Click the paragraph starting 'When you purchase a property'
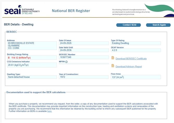 83,107
